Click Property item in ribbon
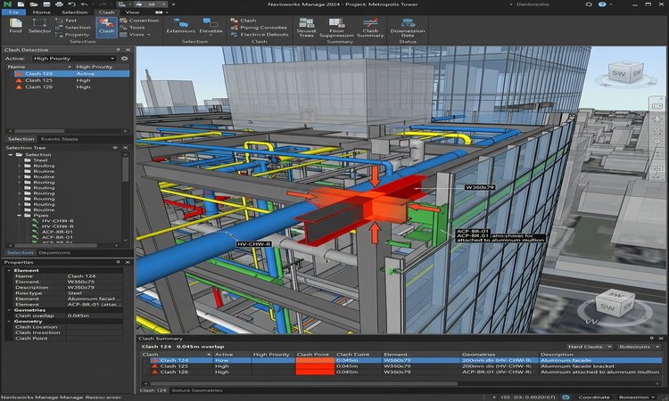 coord(72,35)
